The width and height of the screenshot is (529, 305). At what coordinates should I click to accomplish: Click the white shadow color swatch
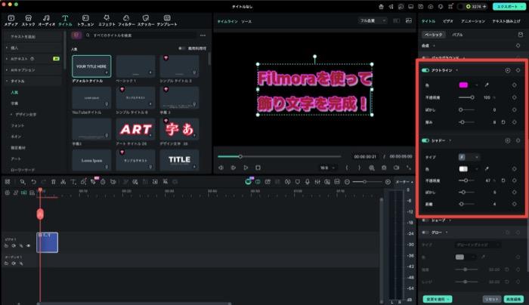[x=463, y=169]
